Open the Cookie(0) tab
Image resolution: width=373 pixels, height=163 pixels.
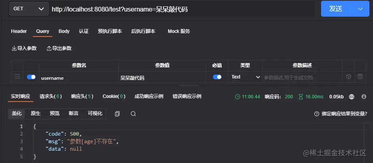tap(114, 96)
